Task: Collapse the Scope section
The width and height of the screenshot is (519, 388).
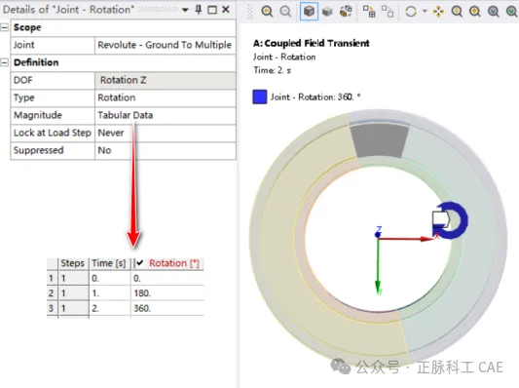Action: pyautogui.click(x=4, y=27)
